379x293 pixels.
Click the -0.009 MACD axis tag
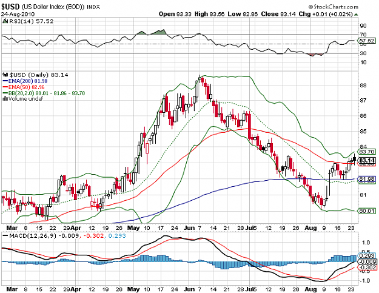tap(367, 261)
